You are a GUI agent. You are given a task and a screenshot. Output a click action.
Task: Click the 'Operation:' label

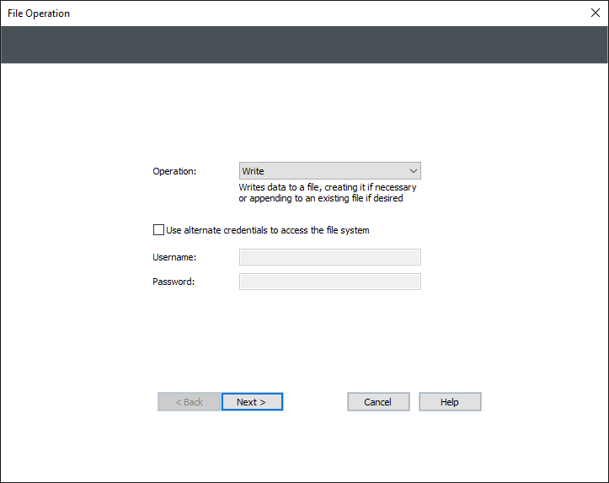click(x=174, y=171)
